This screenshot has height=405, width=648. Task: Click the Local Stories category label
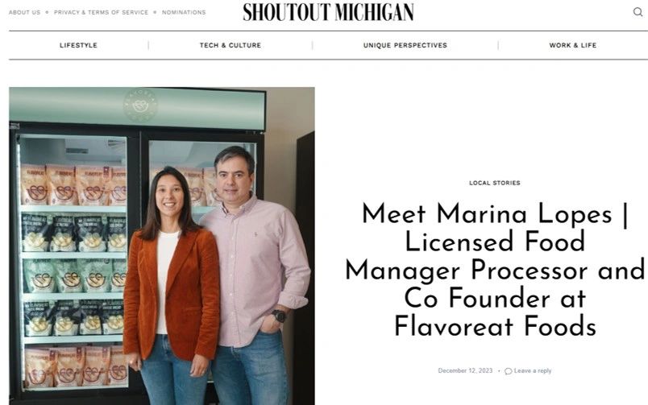point(495,183)
